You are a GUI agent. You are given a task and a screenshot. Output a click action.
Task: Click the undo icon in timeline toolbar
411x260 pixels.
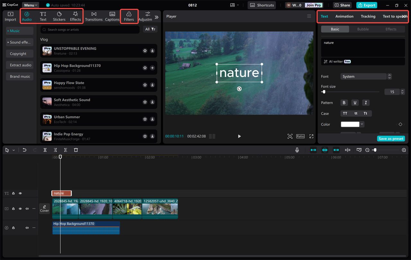click(x=24, y=150)
